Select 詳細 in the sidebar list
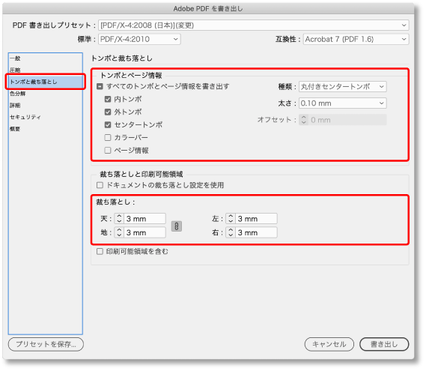The width and height of the screenshot is (429, 374). coord(46,106)
